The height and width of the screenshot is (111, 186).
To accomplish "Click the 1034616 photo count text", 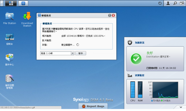I will tap(71, 36).
